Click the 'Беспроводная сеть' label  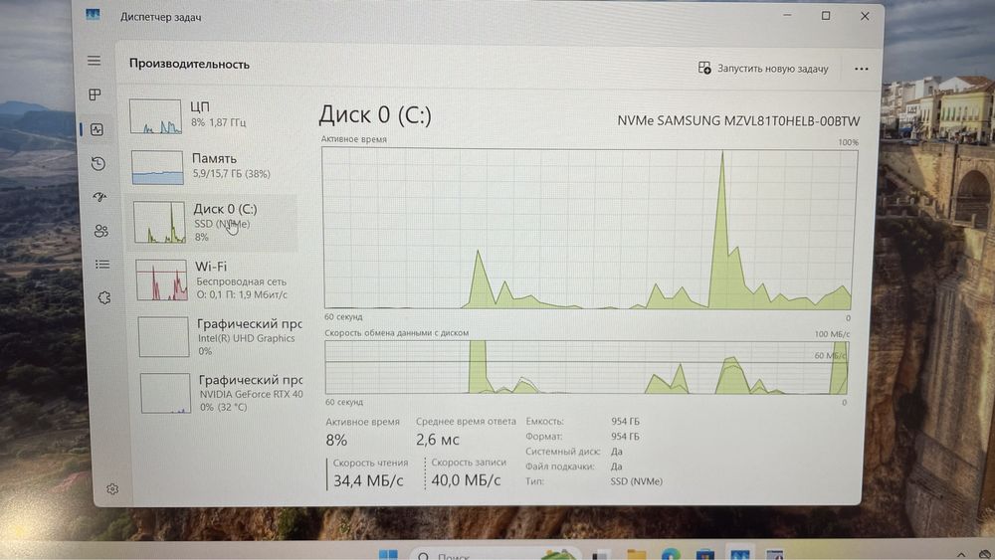point(241,280)
